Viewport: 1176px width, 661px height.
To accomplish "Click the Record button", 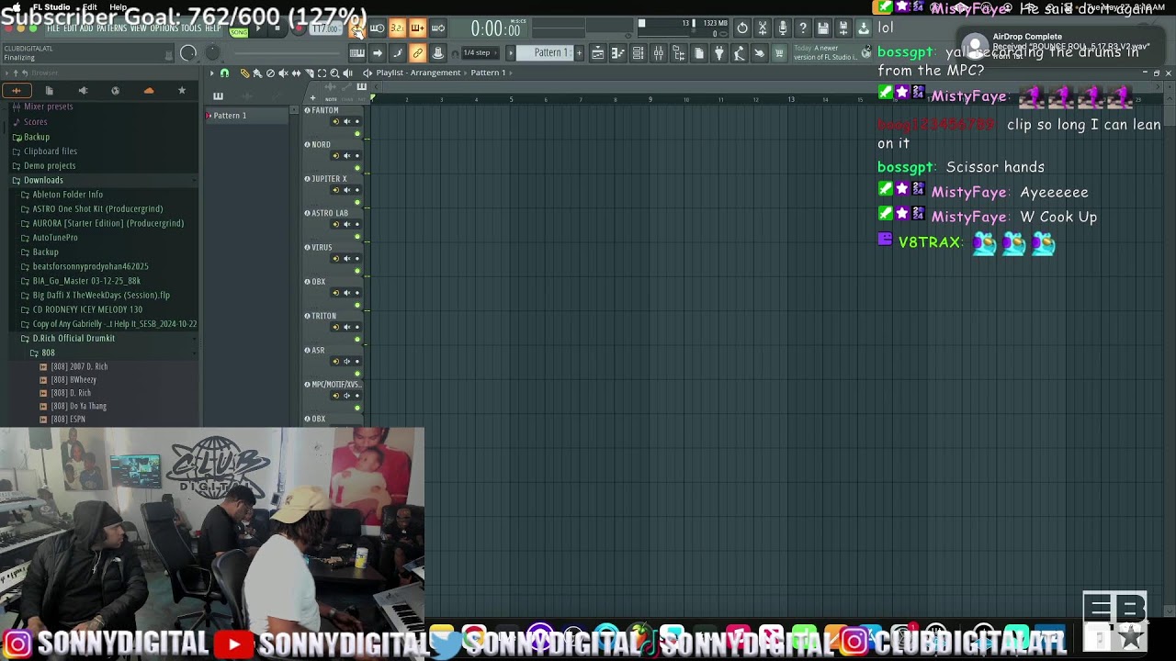I will tap(299, 28).
